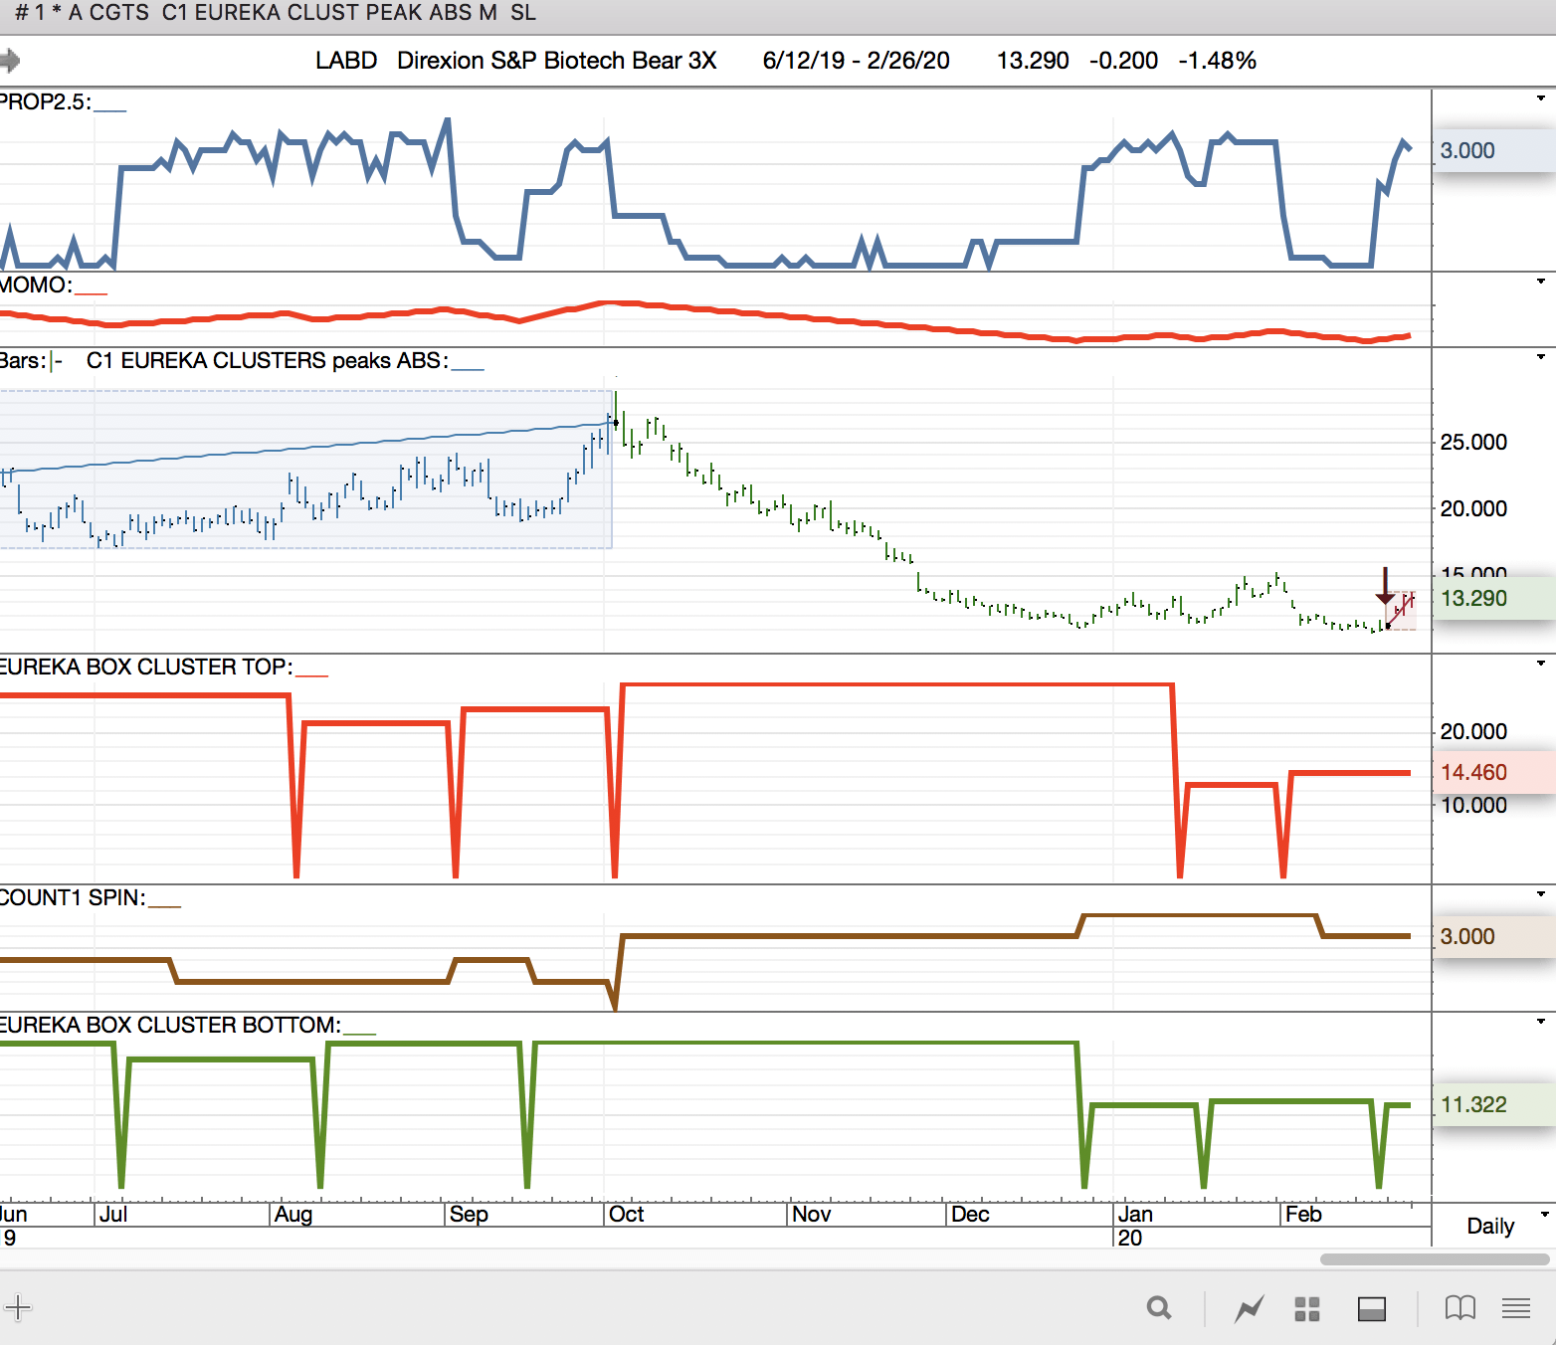Open the four-square grid view icon
The width and height of the screenshot is (1556, 1345).
[1307, 1309]
